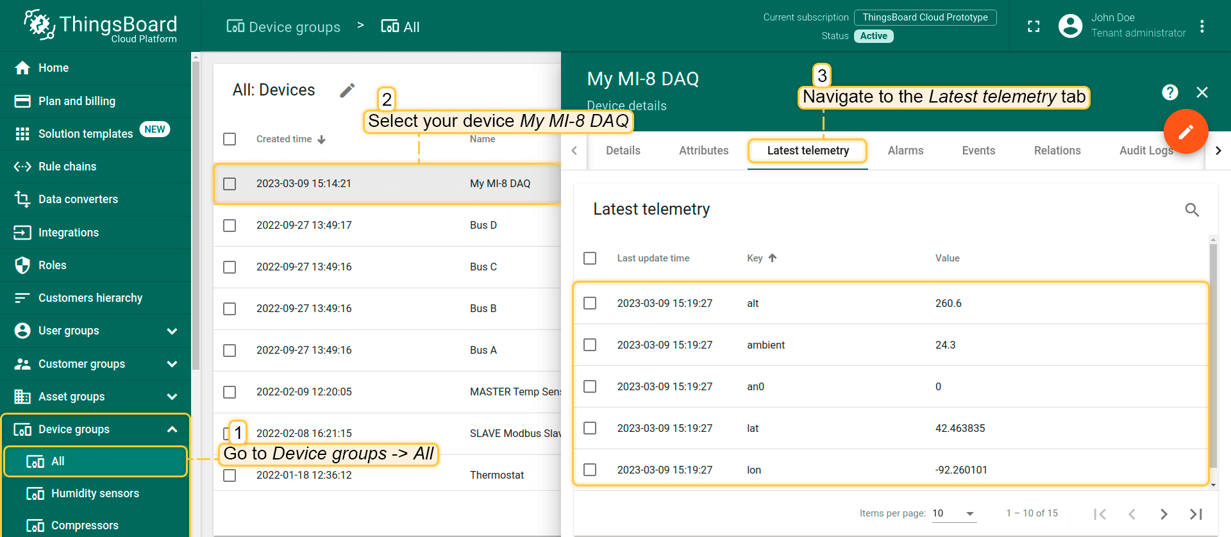Tick the select-all telemetry header checkbox
Viewport: 1231px width, 537px height.
(x=590, y=258)
